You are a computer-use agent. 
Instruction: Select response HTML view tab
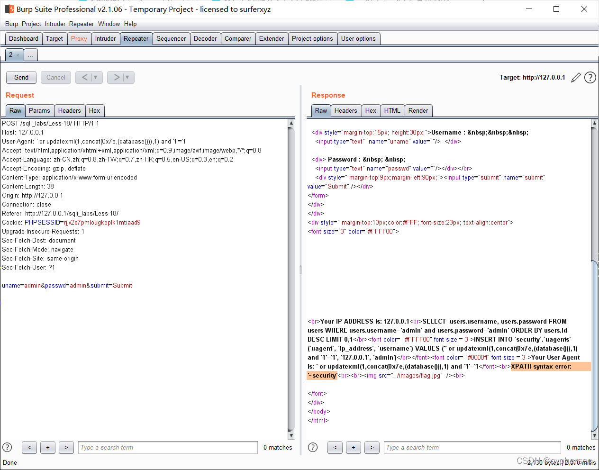tap(392, 110)
